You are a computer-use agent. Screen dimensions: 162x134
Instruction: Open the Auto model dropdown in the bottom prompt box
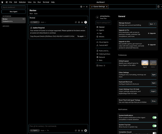43,131
